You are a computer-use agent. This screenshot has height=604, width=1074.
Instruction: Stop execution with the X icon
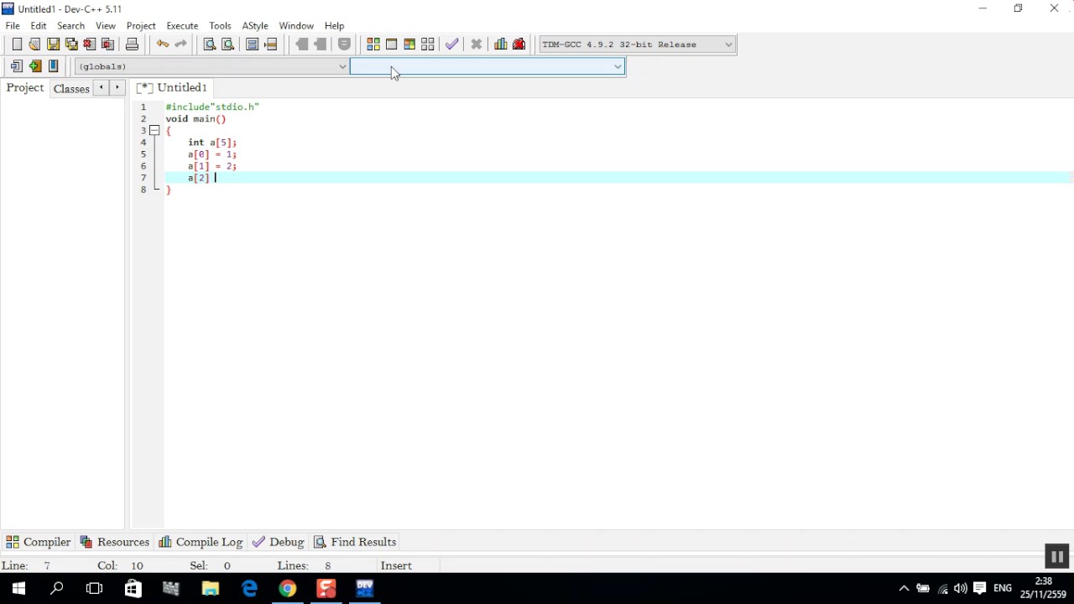[x=477, y=44]
